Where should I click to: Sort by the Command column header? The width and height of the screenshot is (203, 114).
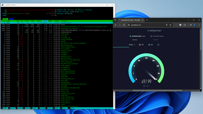64,21
